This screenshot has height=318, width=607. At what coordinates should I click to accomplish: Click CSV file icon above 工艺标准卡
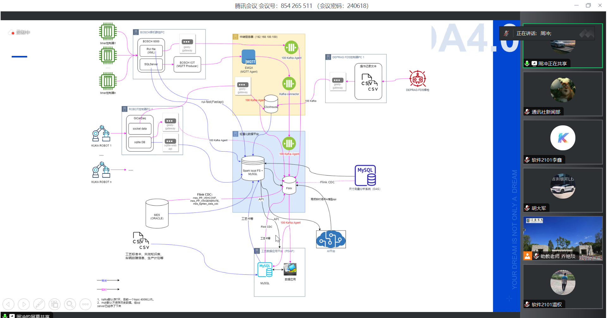point(141,241)
